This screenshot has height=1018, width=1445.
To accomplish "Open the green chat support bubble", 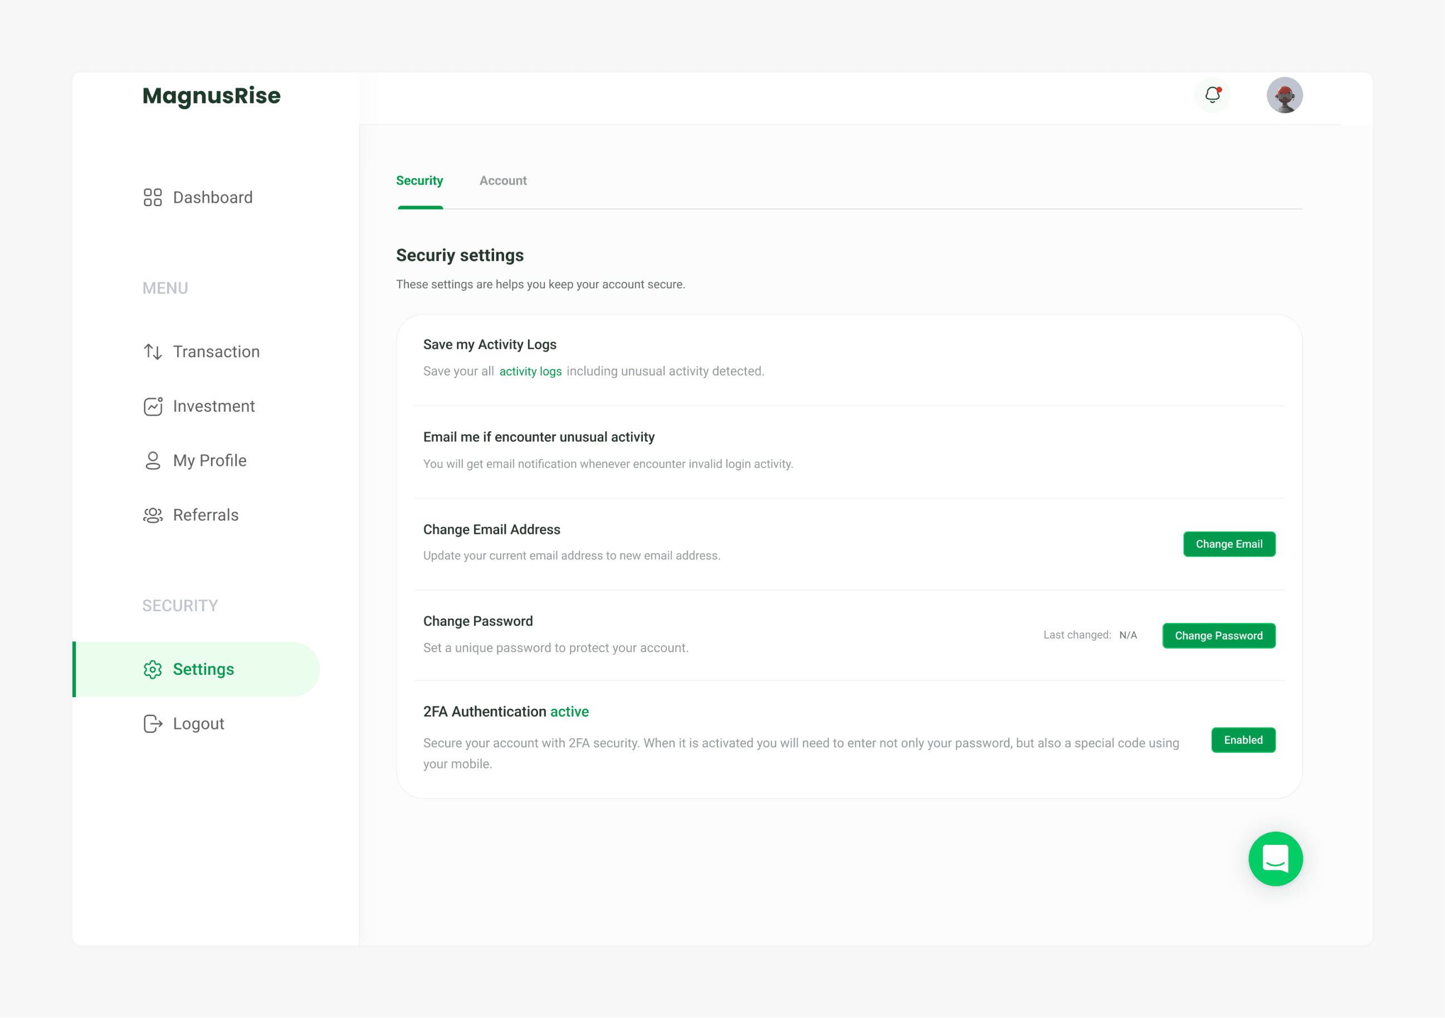I will [1275, 859].
